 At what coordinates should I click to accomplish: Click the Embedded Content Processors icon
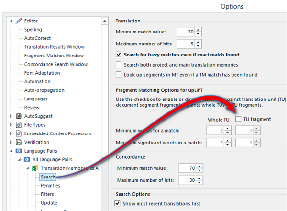tap(19, 133)
